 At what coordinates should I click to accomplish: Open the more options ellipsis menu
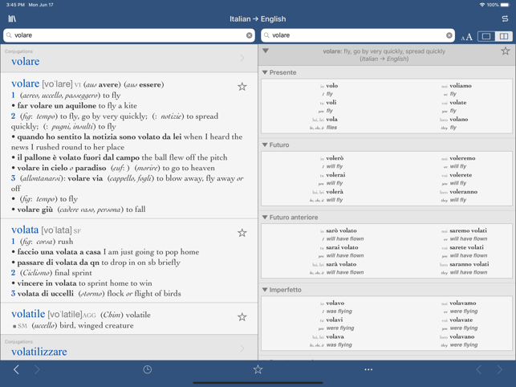tap(368, 369)
